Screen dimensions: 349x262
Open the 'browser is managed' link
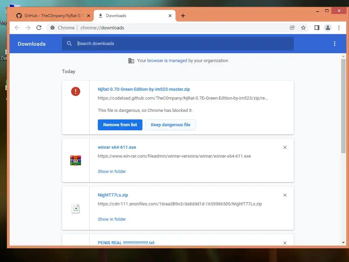pyautogui.click(x=167, y=61)
